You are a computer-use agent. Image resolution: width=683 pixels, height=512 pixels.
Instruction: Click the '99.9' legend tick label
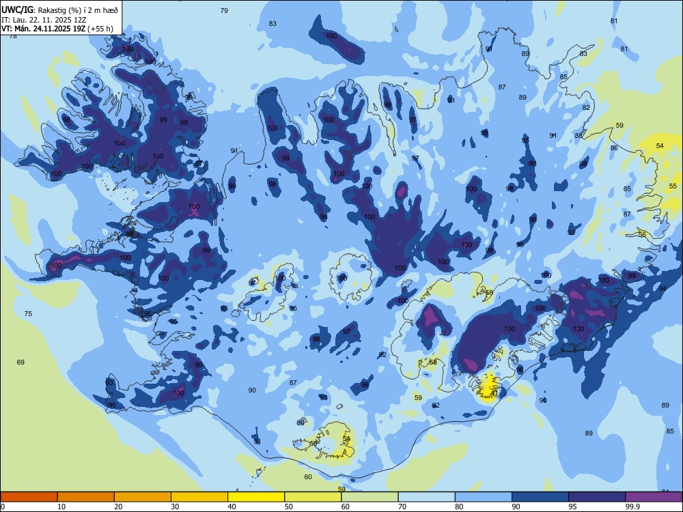point(632,507)
